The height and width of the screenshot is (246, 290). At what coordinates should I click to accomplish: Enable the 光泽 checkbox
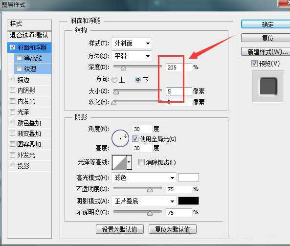pos(12,112)
